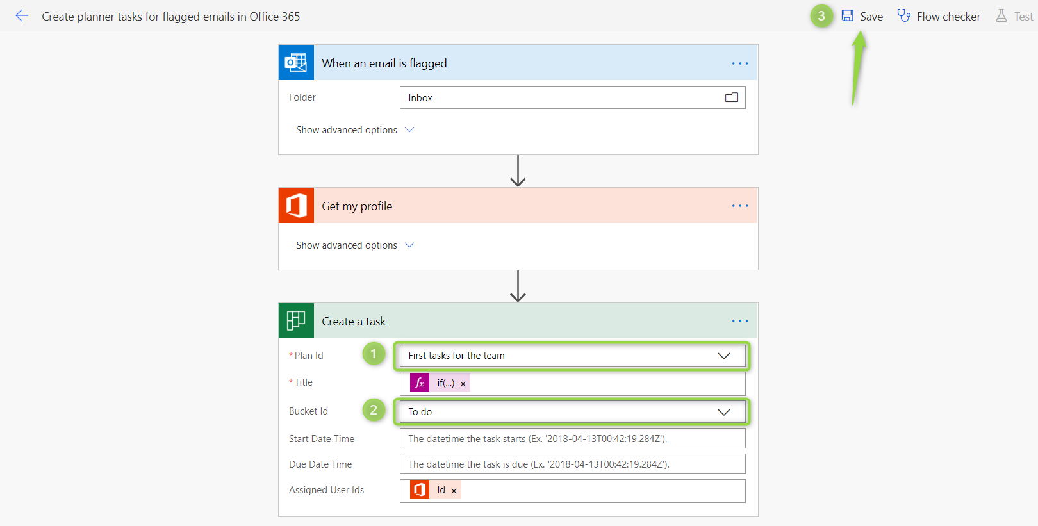Click the back arrow icon
This screenshot has width=1038, height=526.
point(22,16)
